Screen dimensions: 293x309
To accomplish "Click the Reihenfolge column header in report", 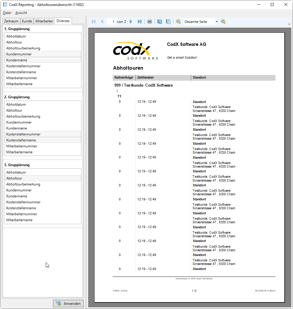I will (x=124, y=77).
